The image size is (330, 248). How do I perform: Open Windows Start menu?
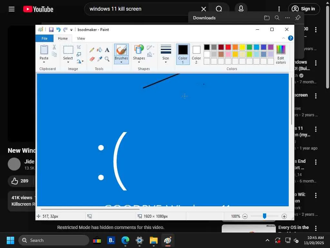10,240
